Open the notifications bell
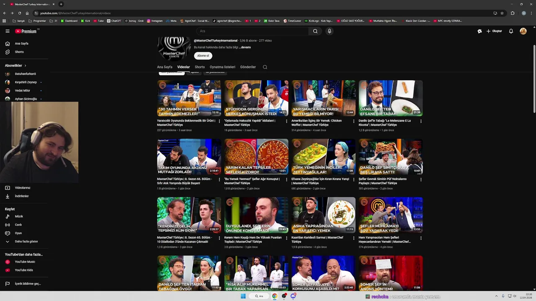This screenshot has height=301, width=536. click(x=511, y=31)
